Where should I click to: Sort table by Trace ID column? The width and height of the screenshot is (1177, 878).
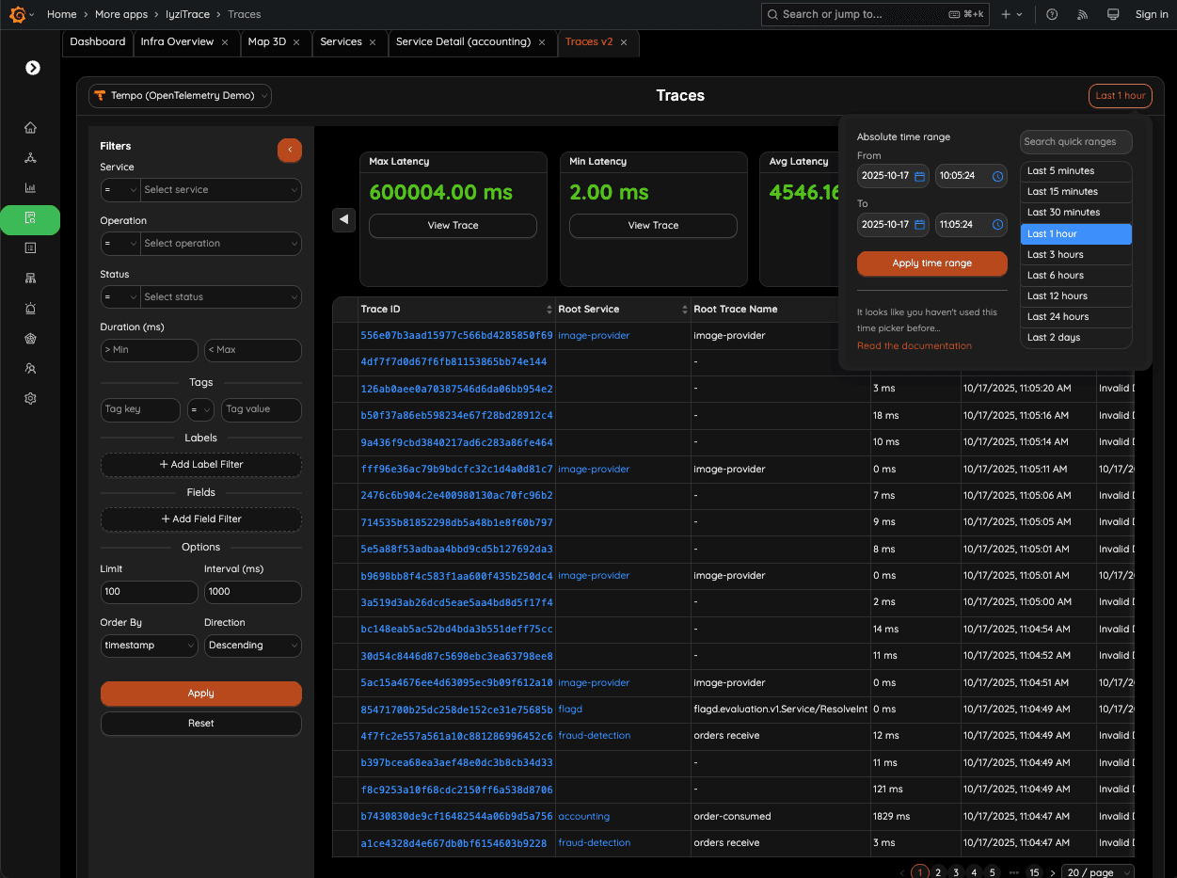point(549,310)
